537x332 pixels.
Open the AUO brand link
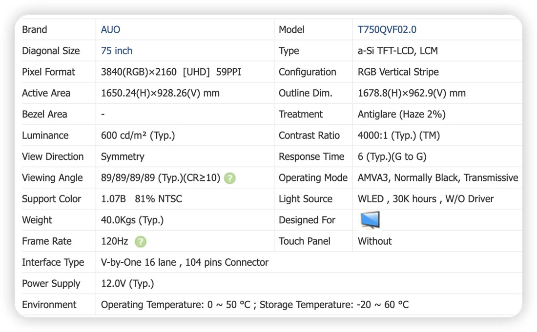(110, 30)
